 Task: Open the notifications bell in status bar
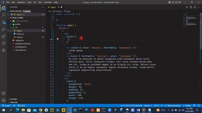[199, 105]
